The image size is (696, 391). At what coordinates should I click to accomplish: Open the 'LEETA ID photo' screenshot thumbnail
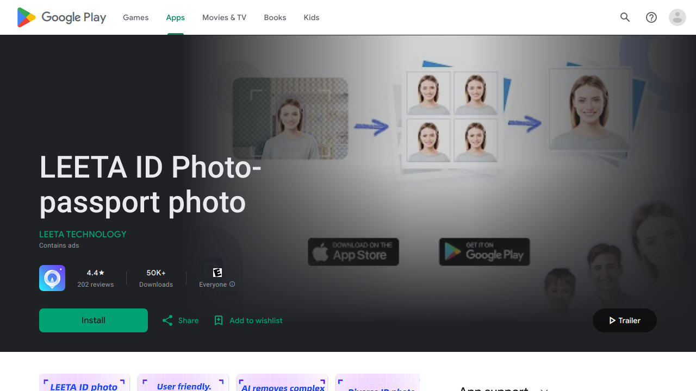(x=84, y=383)
